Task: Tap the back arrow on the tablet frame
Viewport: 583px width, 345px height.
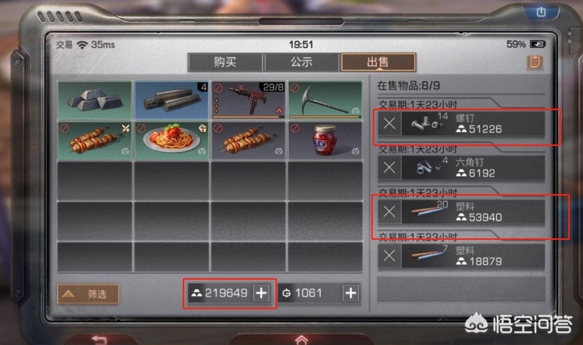Action: point(99,340)
